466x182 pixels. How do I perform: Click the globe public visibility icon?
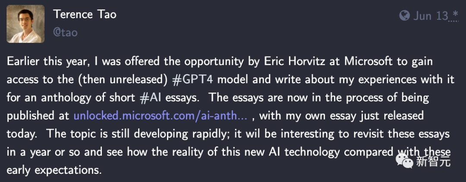pyautogui.click(x=404, y=16)
